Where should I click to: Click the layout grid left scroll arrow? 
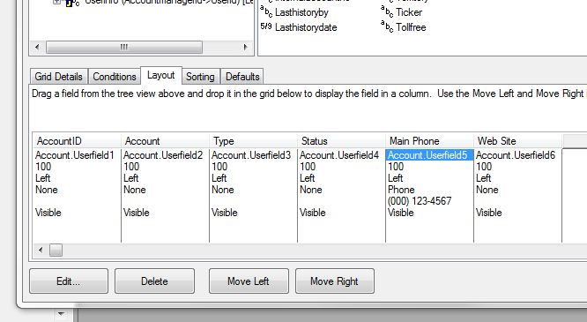(41, 250)
